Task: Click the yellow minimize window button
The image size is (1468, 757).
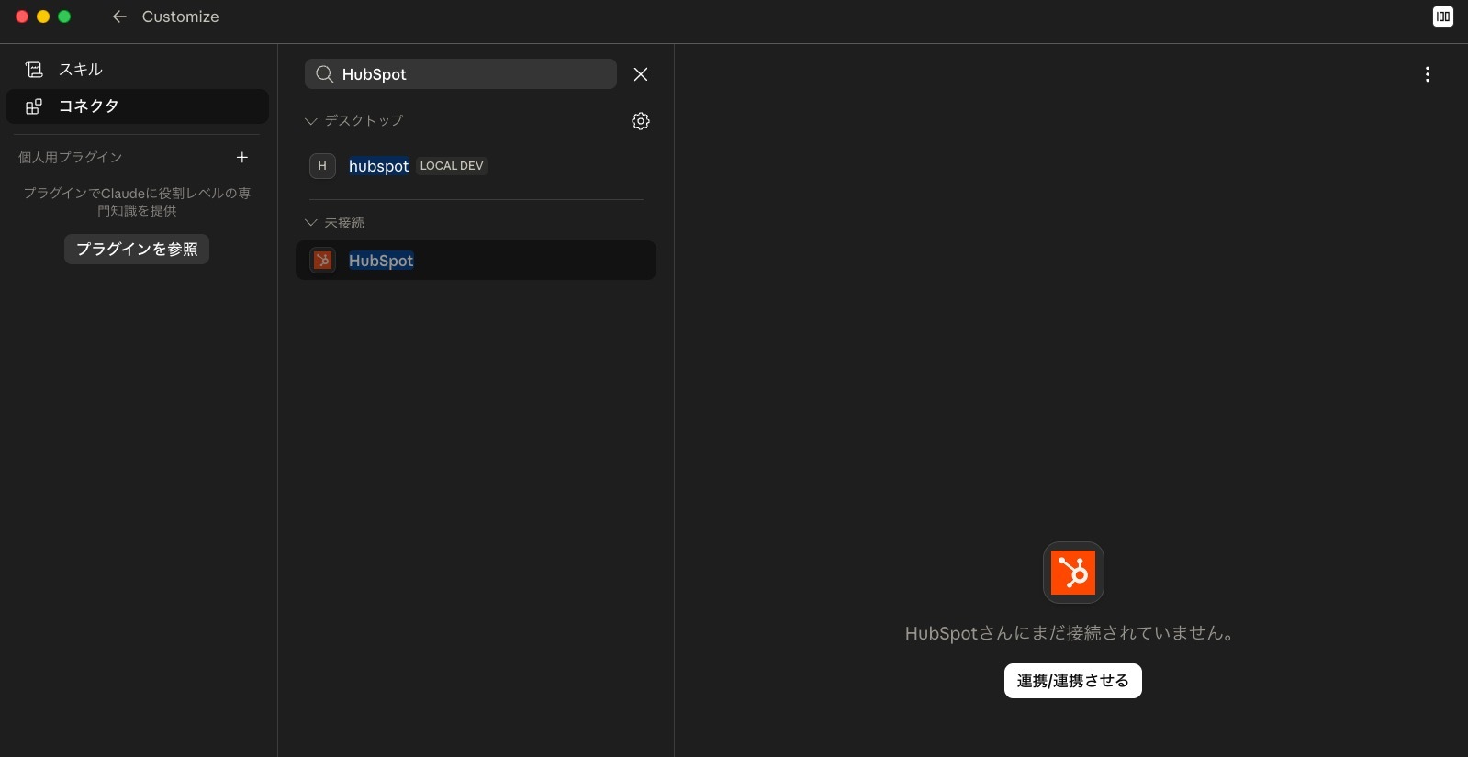Action: [43, 17]
